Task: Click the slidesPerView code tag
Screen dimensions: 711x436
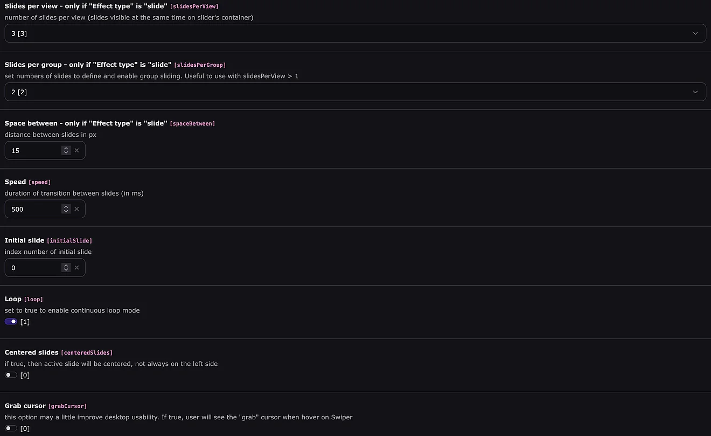Action: [194, 6]
